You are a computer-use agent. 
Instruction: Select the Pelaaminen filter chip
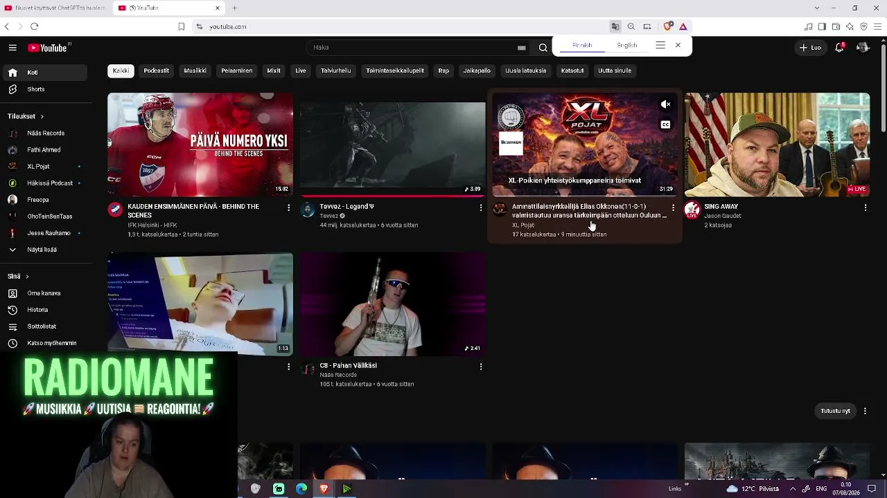[236, 71]
